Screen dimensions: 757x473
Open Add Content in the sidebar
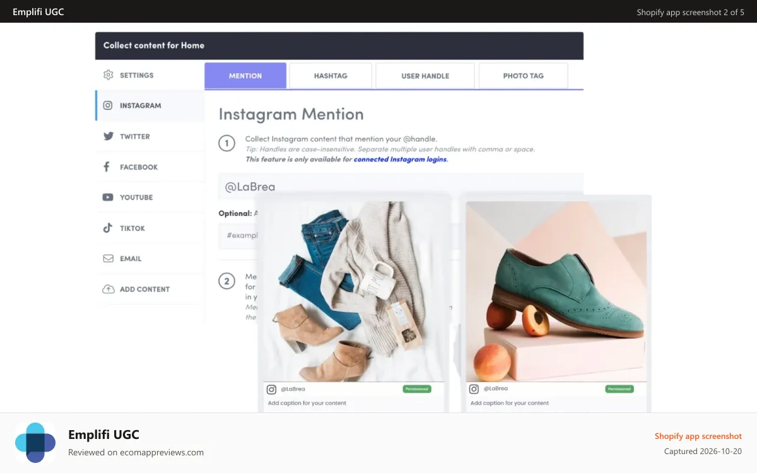click(150, 289)
